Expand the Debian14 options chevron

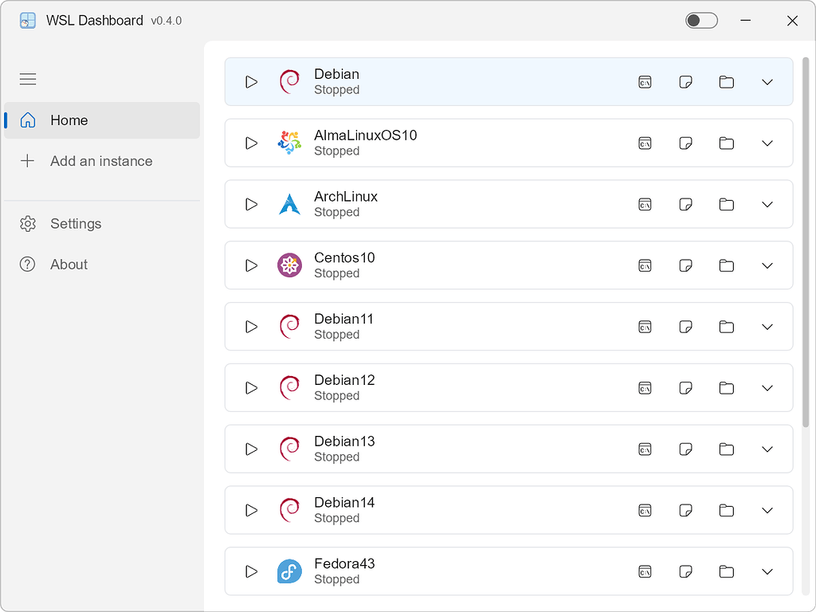767,511
